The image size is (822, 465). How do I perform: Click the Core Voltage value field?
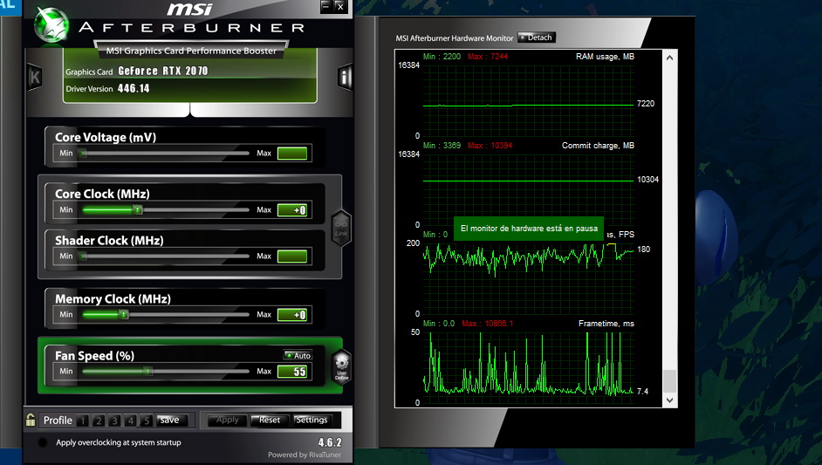click(292, 153)
